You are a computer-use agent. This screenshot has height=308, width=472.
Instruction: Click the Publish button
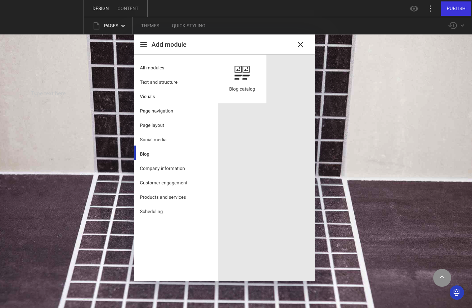click(x=456, y=9)
